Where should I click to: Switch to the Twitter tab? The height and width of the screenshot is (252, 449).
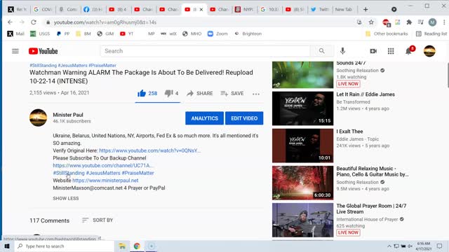coord(320,9)
